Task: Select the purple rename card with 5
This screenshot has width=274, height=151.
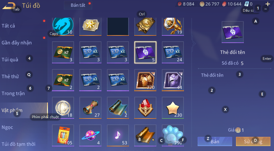Action: [145, 52]
